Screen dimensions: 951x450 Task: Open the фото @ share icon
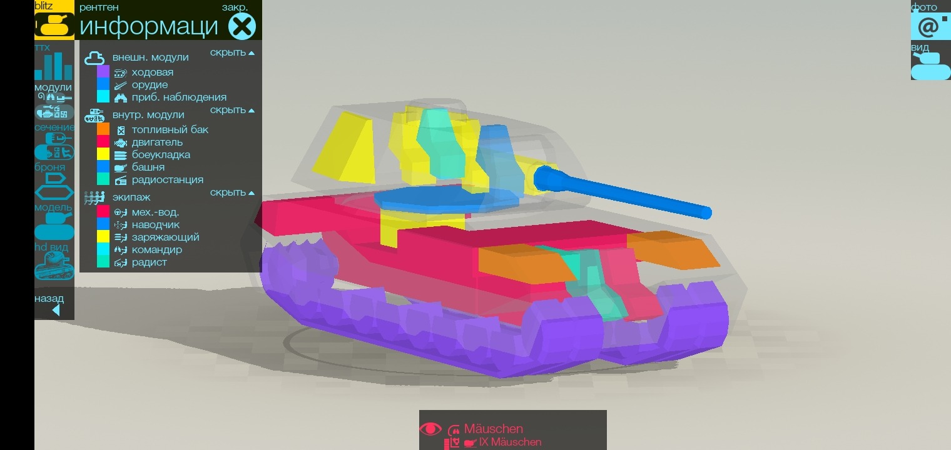pos(930,26)
